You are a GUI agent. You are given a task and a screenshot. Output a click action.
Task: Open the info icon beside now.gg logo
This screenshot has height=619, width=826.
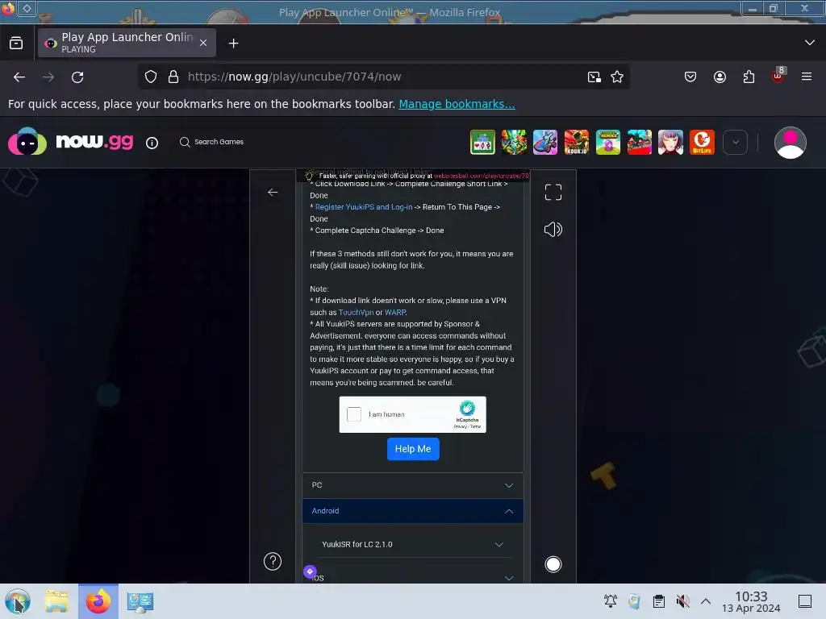[x=152, y=143]
